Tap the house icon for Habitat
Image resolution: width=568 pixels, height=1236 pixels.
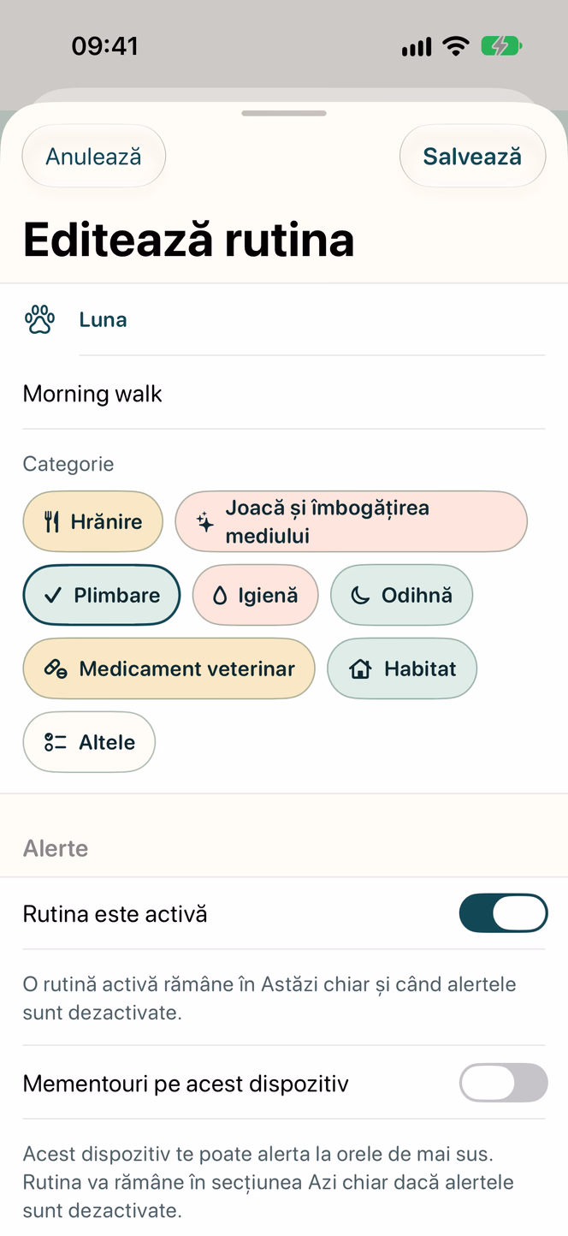pyautogui.click(x=360, y=669)
